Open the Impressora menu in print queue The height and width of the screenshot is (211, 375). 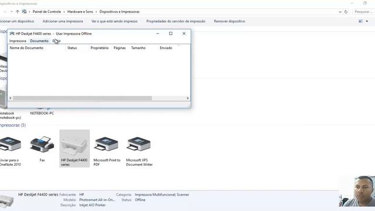18,41
